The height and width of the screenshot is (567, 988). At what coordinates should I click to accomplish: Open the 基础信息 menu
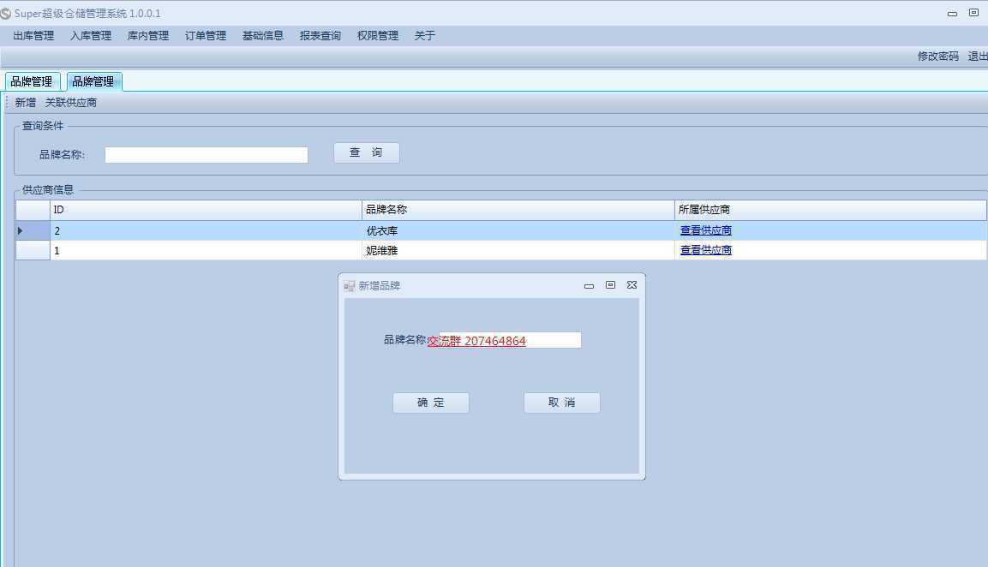[x=263, y=36]
